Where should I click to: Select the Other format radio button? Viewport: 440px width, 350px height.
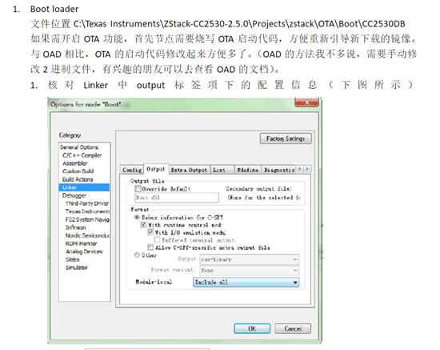pos(137,255)
